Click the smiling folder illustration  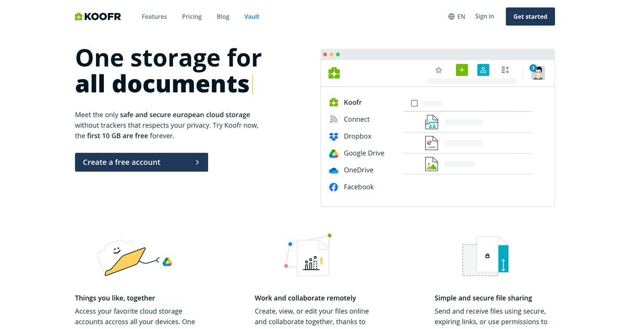click(x=122, y=257)
